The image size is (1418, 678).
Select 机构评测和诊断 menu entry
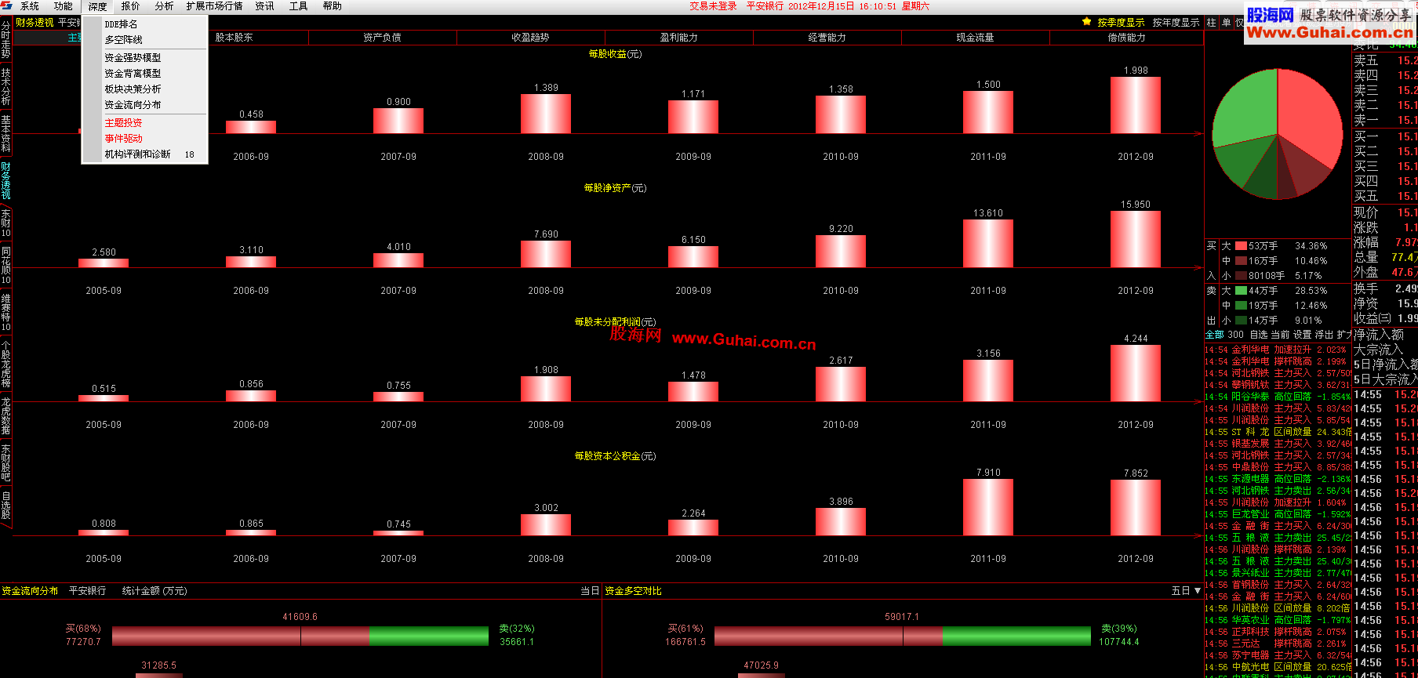[x=145, y=154]
